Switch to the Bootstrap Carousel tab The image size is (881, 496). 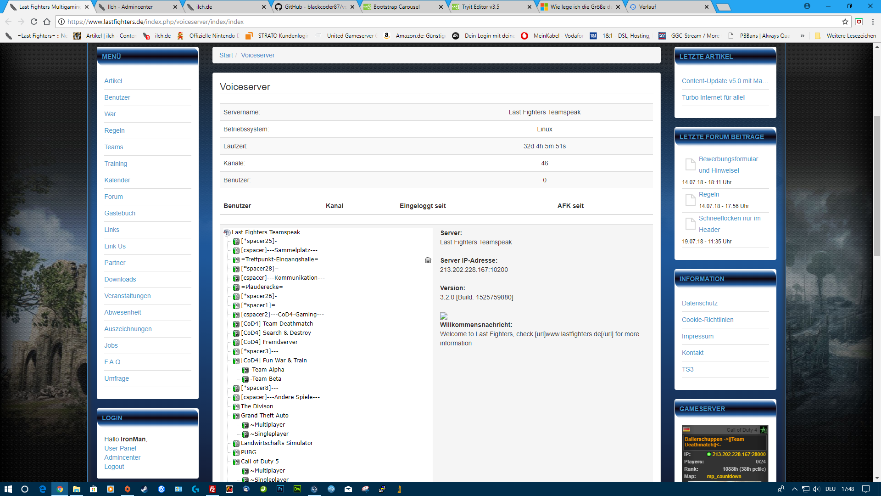[x=403, y=7]
